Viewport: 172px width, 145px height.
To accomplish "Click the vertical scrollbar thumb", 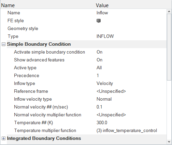I will pos(169,47).
